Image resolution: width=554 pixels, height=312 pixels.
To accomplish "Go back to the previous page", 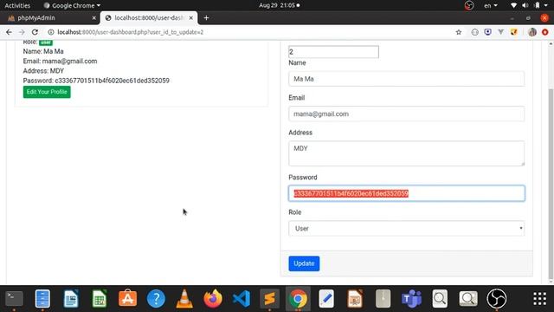I will [9, 32].
